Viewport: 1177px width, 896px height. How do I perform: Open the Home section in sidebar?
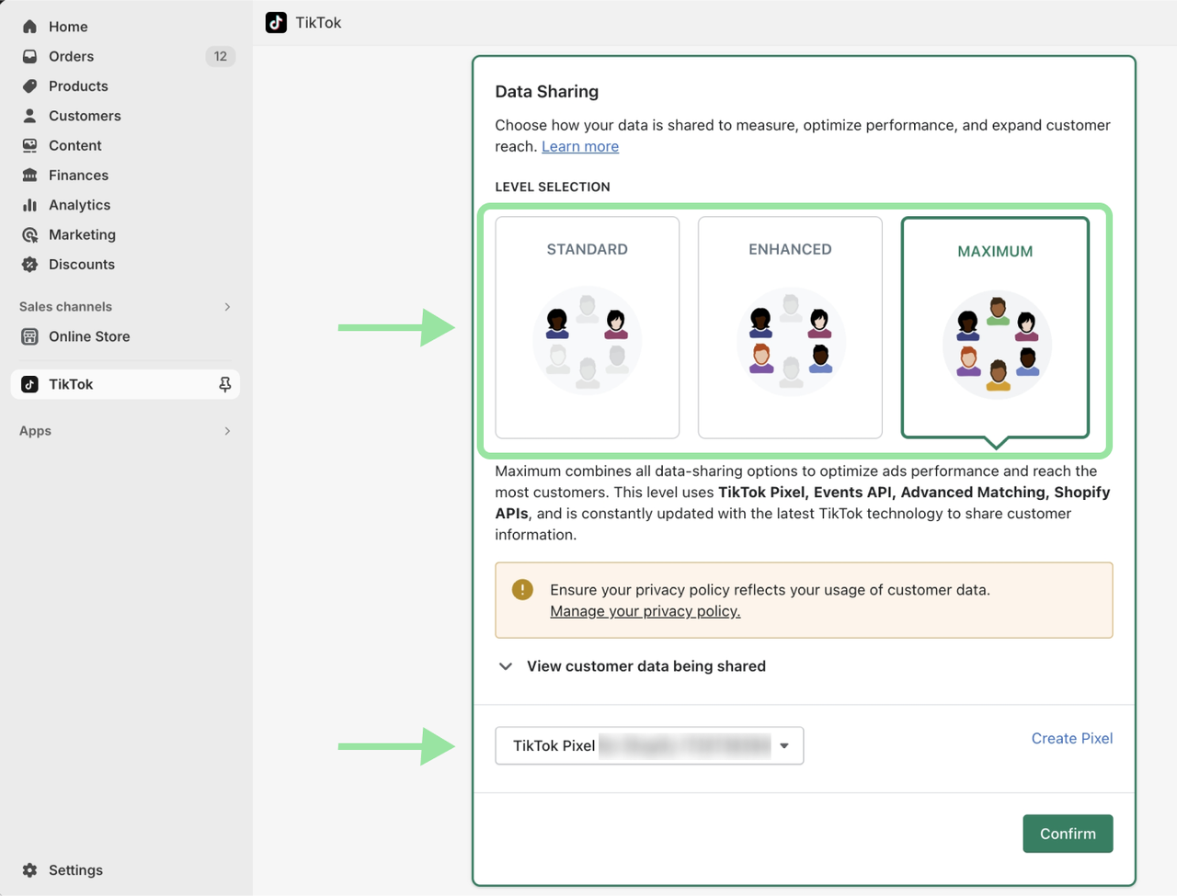(67, 27)
